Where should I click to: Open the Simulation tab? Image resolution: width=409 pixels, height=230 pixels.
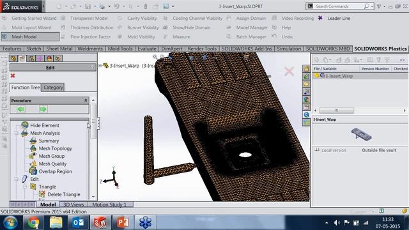(289, 49)
